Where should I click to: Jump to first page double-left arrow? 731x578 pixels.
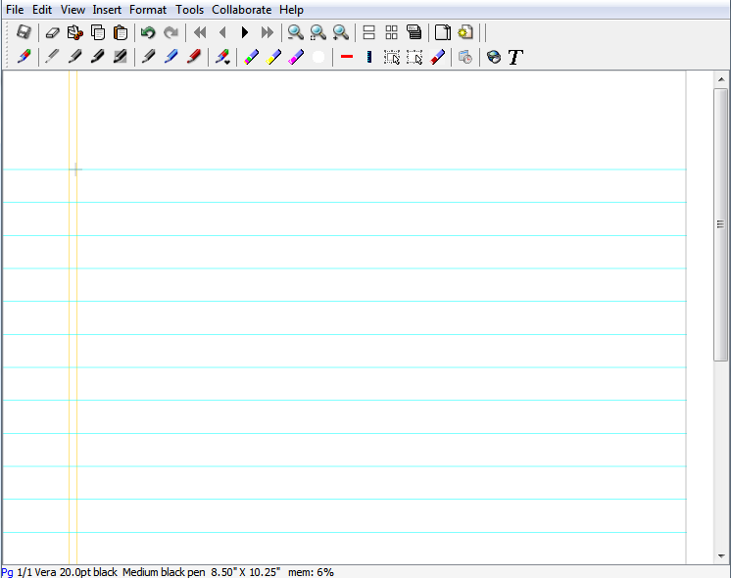[200, 32]
